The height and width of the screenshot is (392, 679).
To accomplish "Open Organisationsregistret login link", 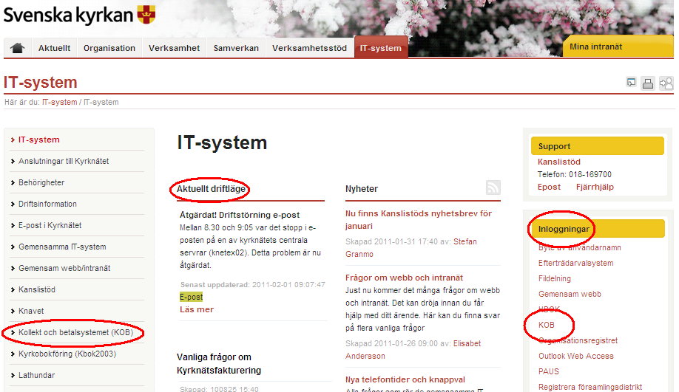I will [x=578, y=340].
